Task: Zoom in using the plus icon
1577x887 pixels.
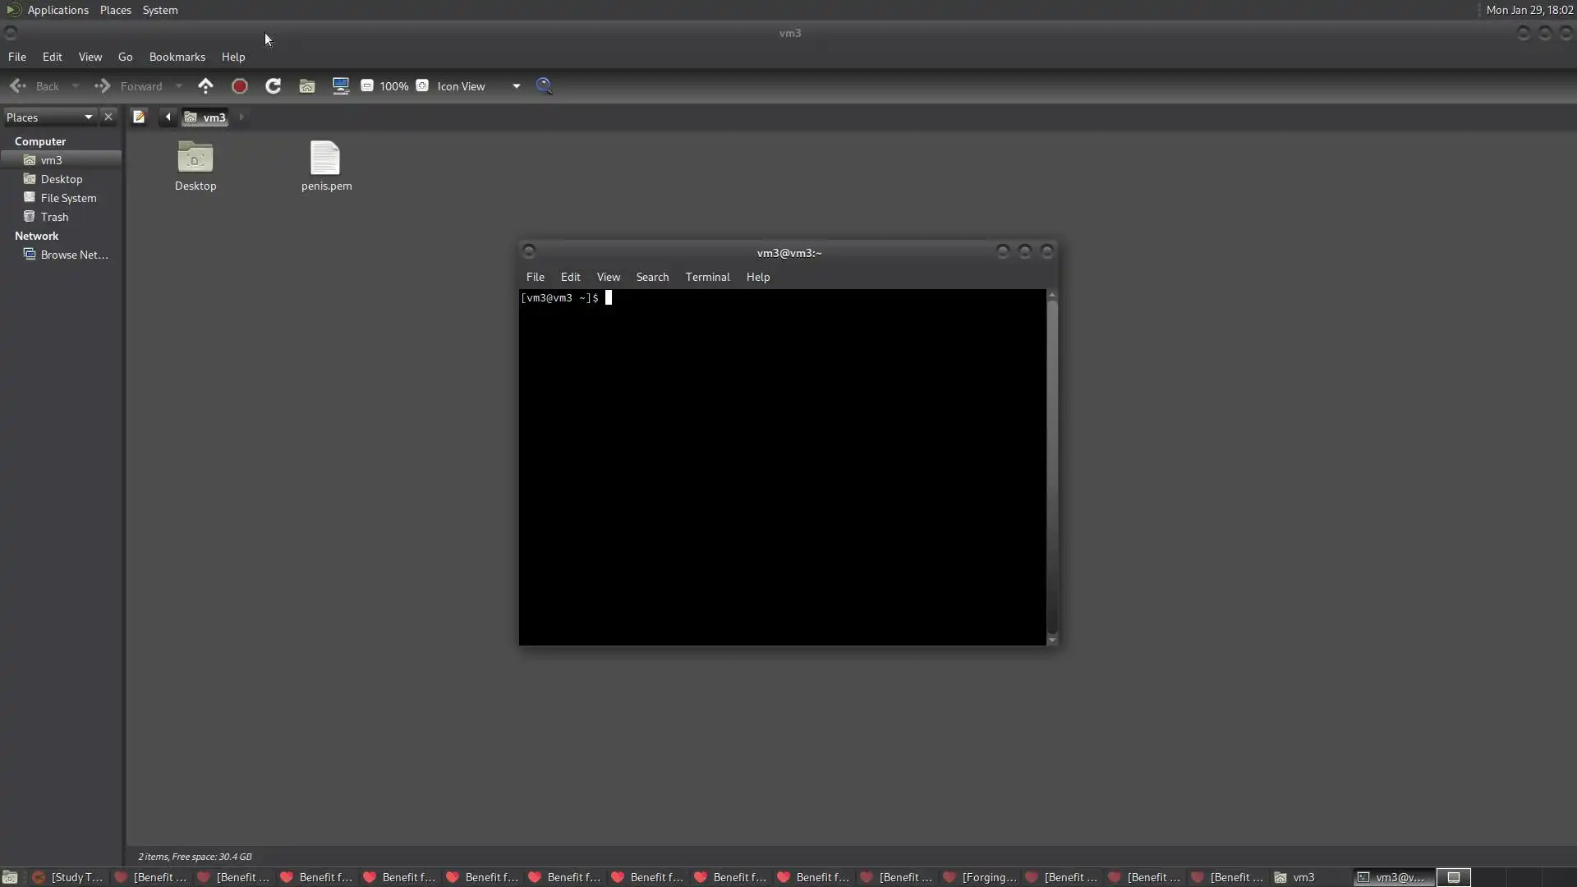Action: pyautogui.click(x=422, y=85)
